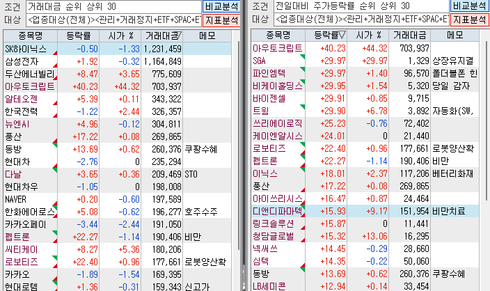This screenshot has height=291, width=490.
Task: Select 한화에어로스 in left table
Action: [30, 212]
